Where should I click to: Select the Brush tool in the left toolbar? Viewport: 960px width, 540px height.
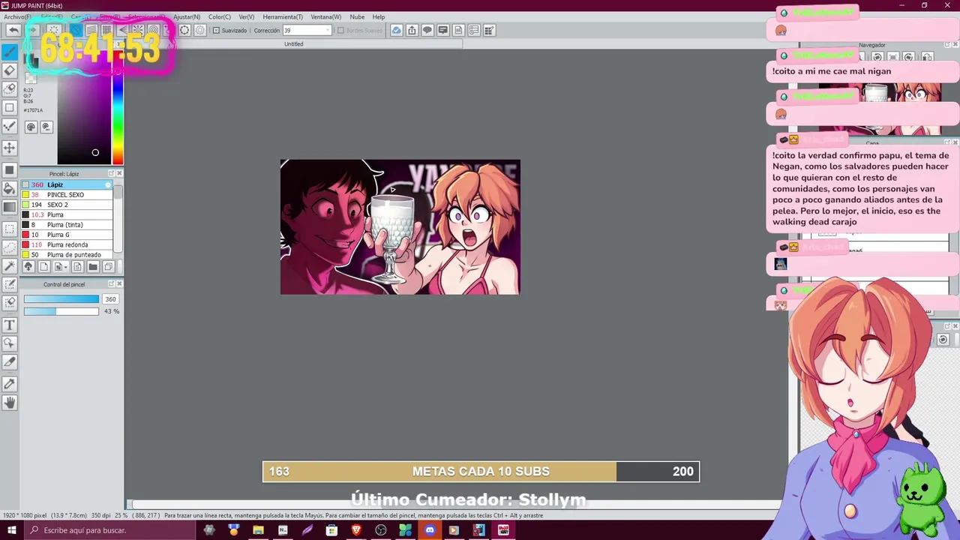click(x=10, y=52)
